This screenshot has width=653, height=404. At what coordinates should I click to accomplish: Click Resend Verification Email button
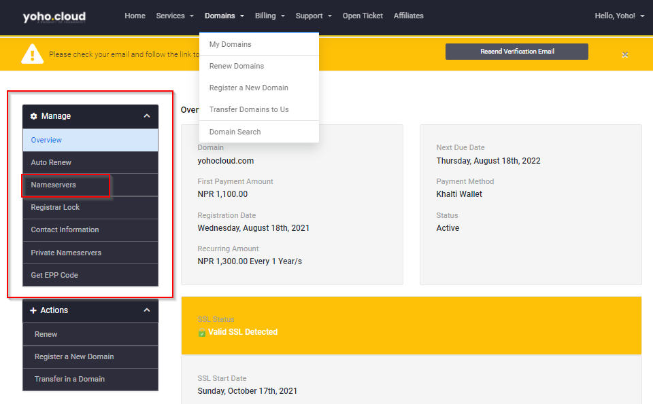(x=517, y=52)
